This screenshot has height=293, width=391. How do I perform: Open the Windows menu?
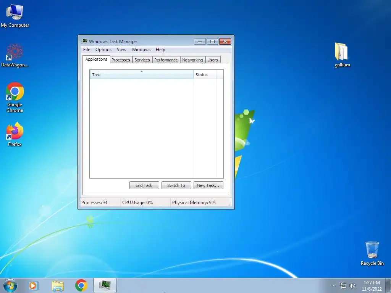tap(141, 50)
